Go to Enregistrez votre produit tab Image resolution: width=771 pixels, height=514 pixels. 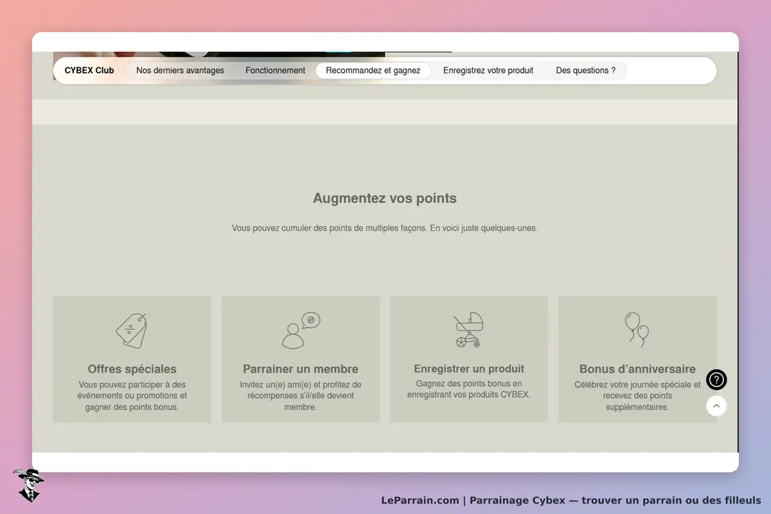488,71
